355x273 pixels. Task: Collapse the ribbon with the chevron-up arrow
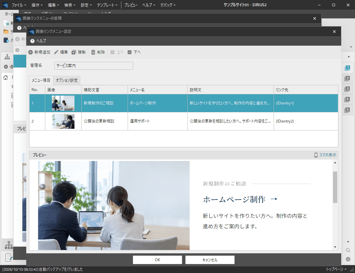click(x=351, y=47)
